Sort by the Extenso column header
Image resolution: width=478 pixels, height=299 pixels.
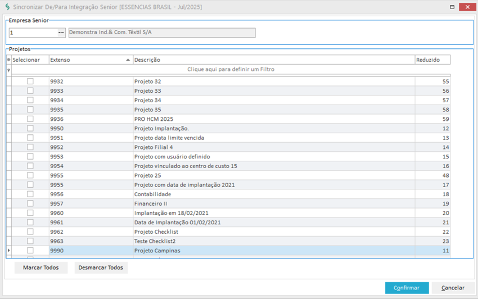[x=91, y=60]
